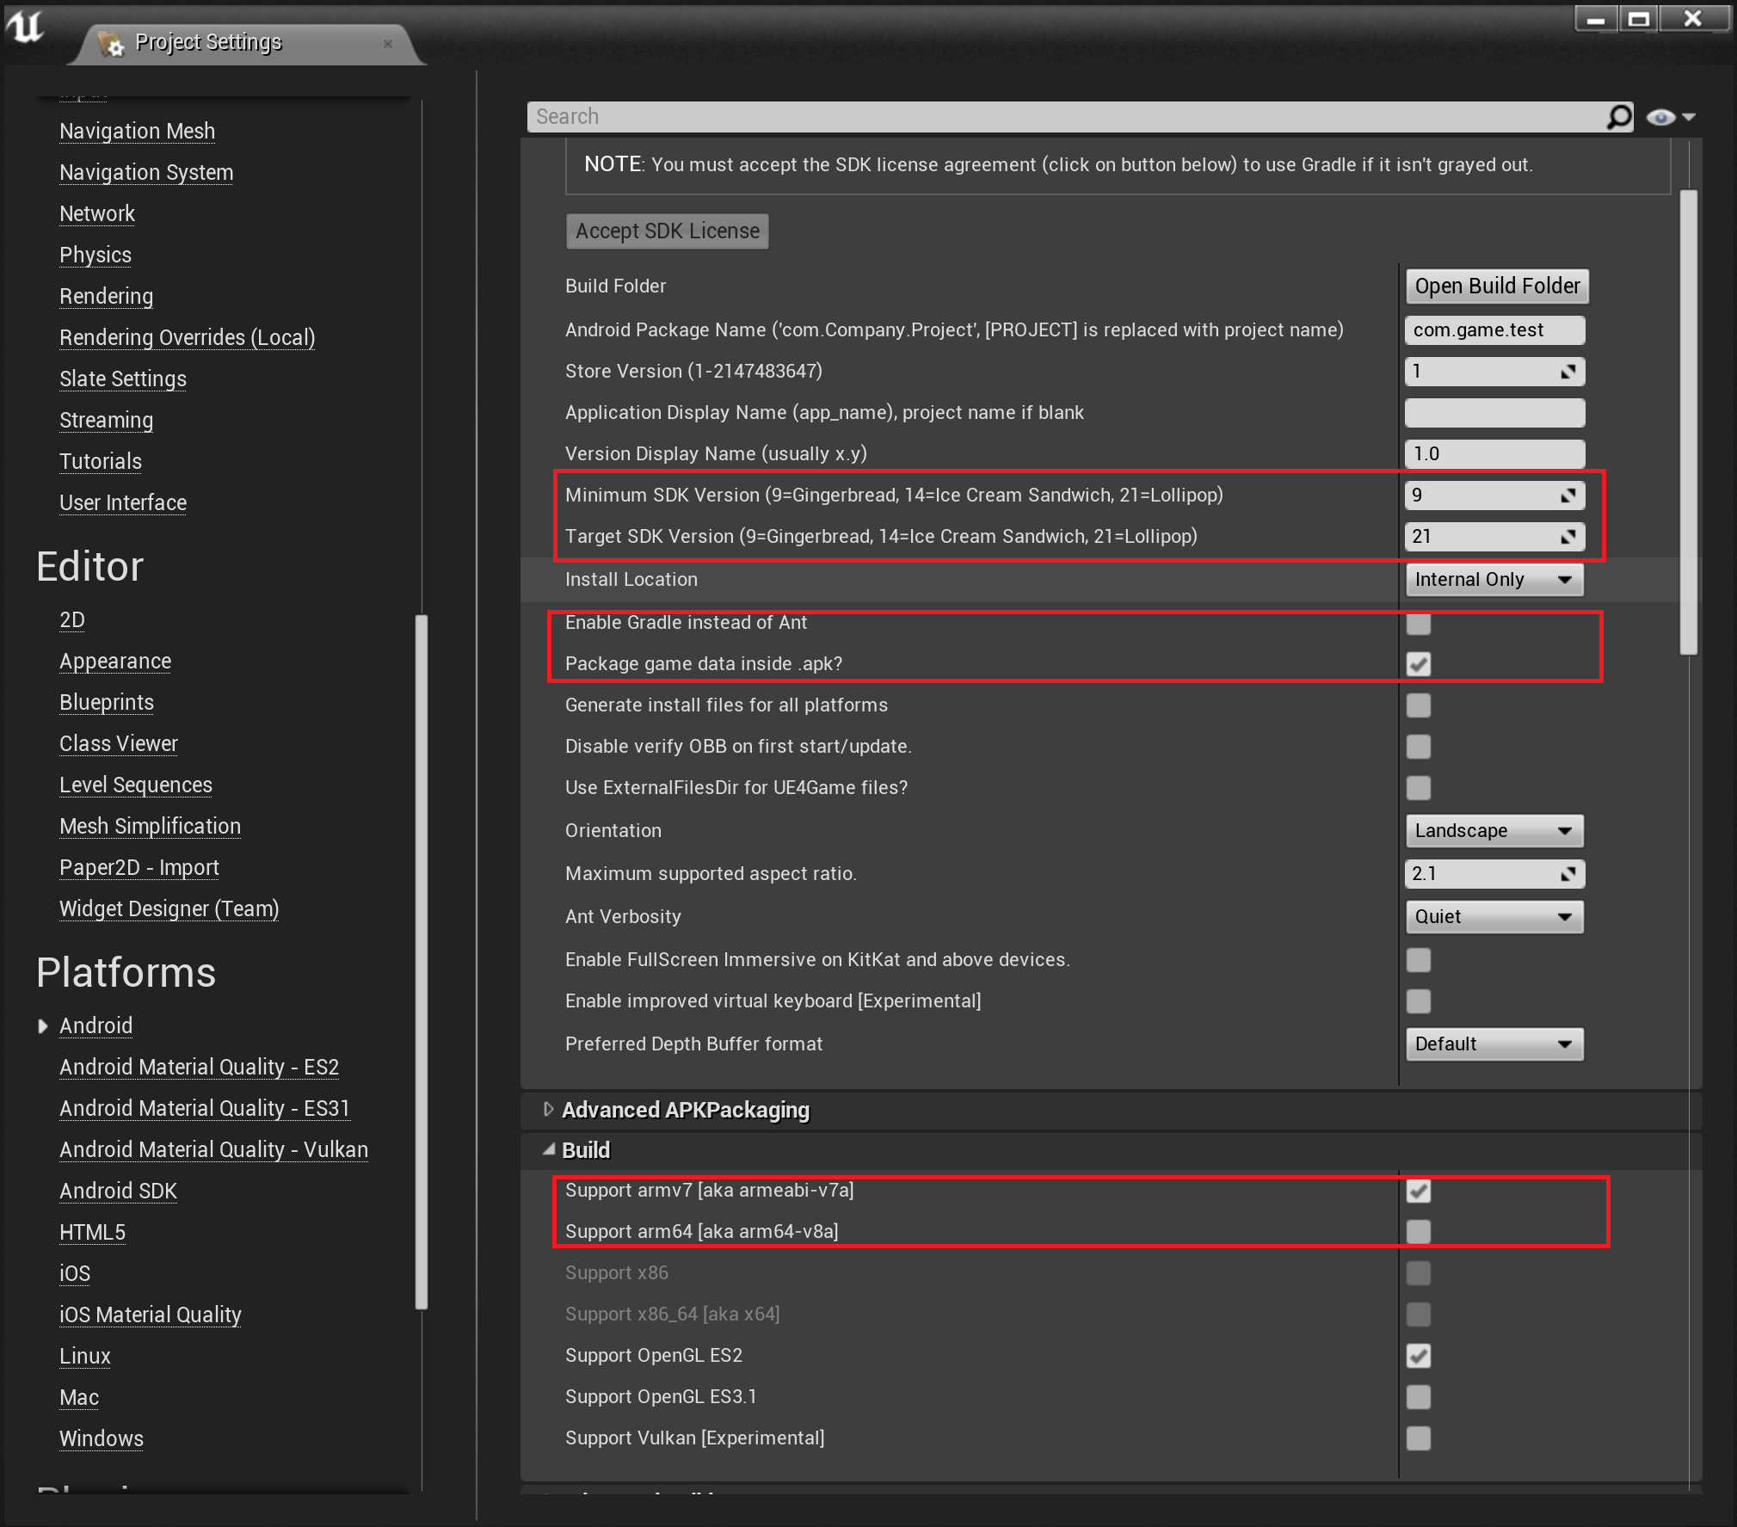Click the Accept SDK License button
1737x1527 pixels.
(667, 231)
